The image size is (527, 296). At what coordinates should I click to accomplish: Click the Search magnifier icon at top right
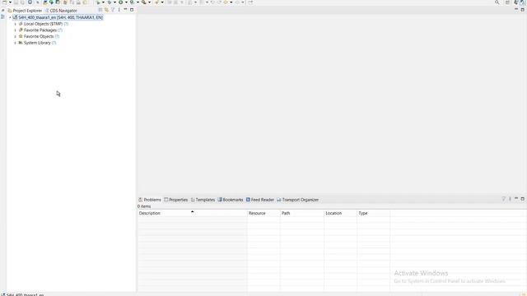[497, 2]
